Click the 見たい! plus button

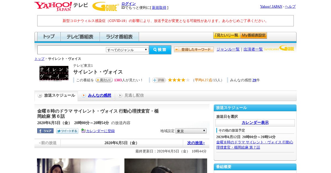pyautogui.click(x=104, y=80)
